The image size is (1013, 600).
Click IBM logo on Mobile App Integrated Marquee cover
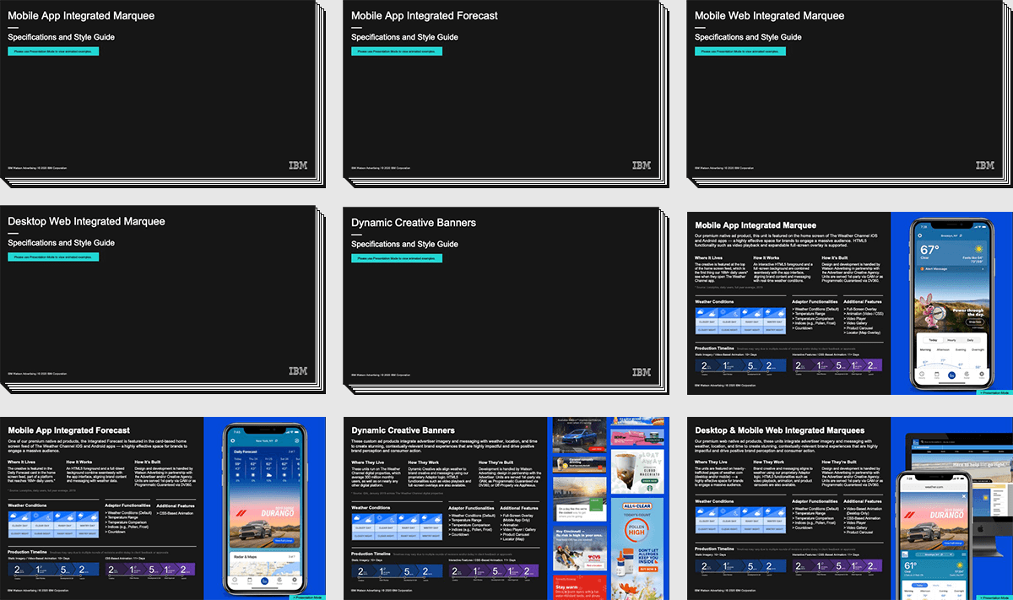click(x=297, y=166)
